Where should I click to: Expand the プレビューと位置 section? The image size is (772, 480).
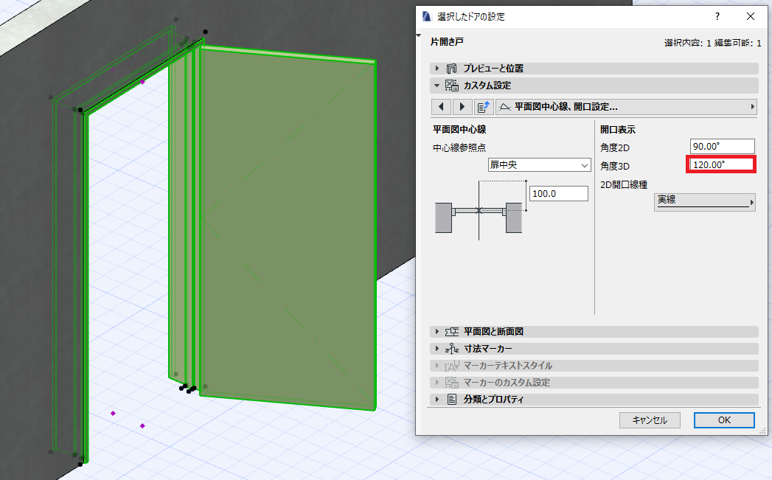(x=437, y=69)
